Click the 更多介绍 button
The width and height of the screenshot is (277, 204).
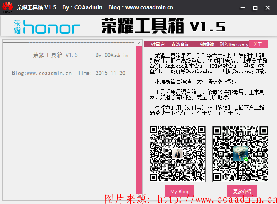tap(242, 191)
